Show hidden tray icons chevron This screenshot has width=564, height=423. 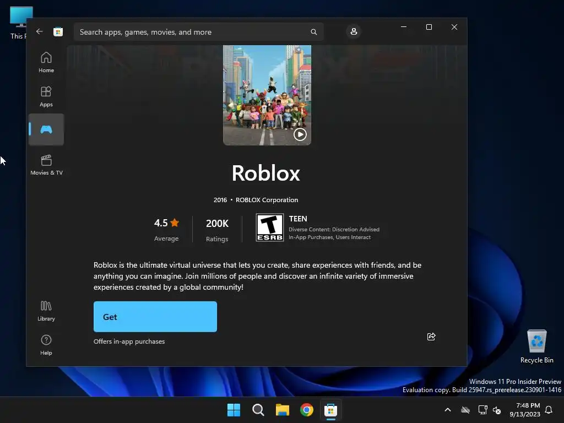448,410
